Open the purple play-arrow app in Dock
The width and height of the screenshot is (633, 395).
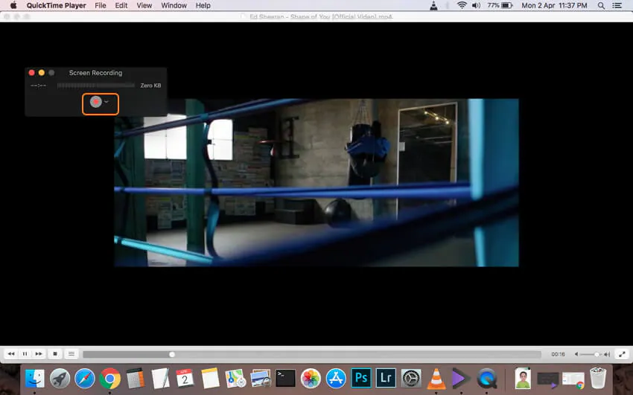461,379
